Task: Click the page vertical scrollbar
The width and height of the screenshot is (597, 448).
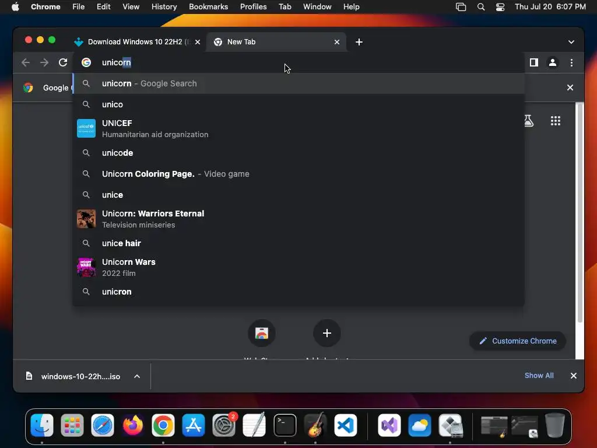Action: pos(580,213)
